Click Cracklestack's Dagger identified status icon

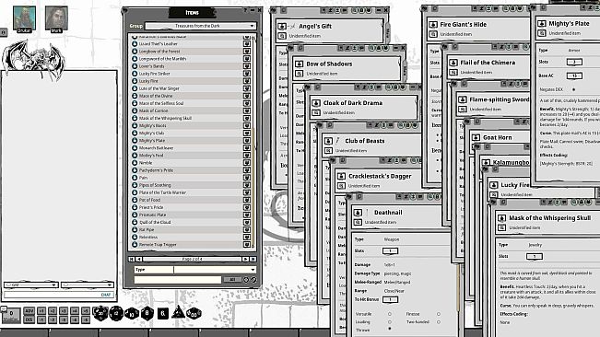(x=341, y=186)
